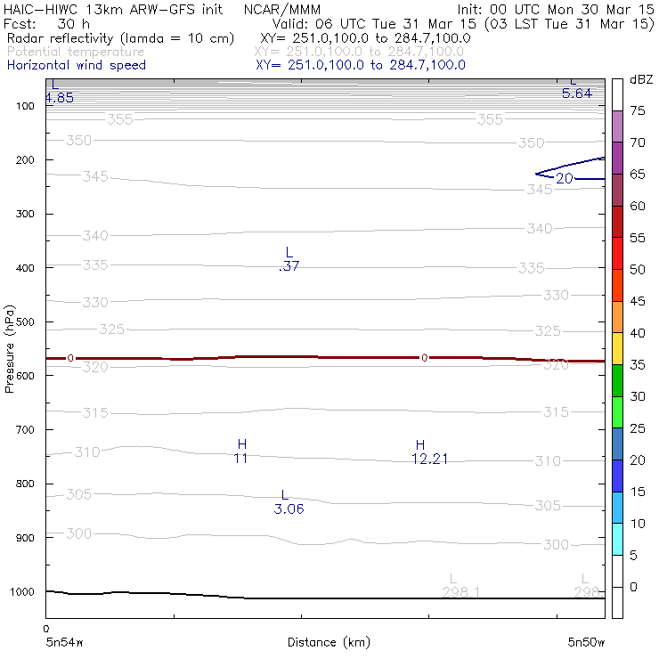This screenshot has width=659, height=659.
Task: Click the yellow 35-40 dBZ colorbar segment
Action: coord(617,348)
